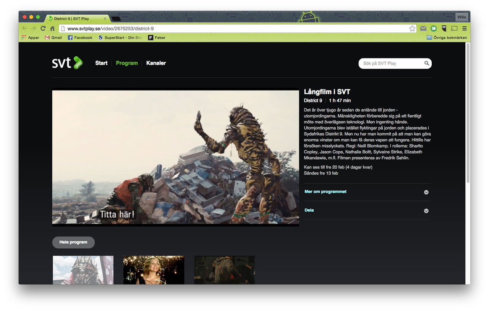Expand Mer om programmet section
Image resolution: width=489 pixels, height=311 pixels.
tap(367, 192)
